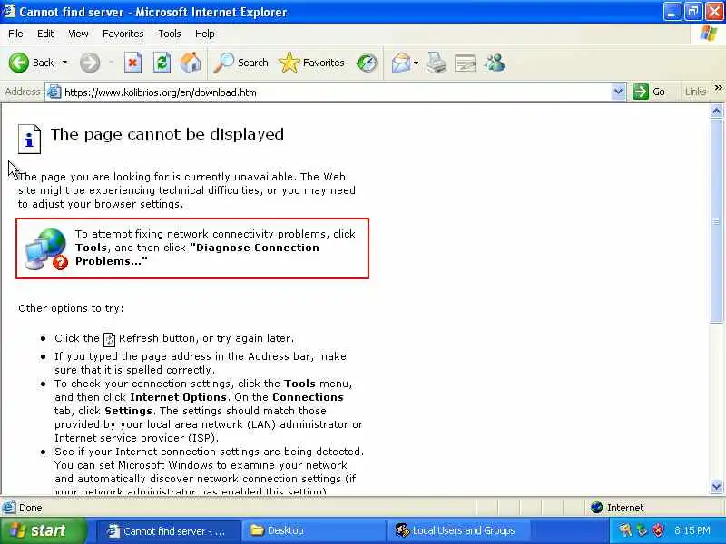Open Messenger with the people icon
Image resolution: width=726 pixels, height=544 pixels.
495,63
